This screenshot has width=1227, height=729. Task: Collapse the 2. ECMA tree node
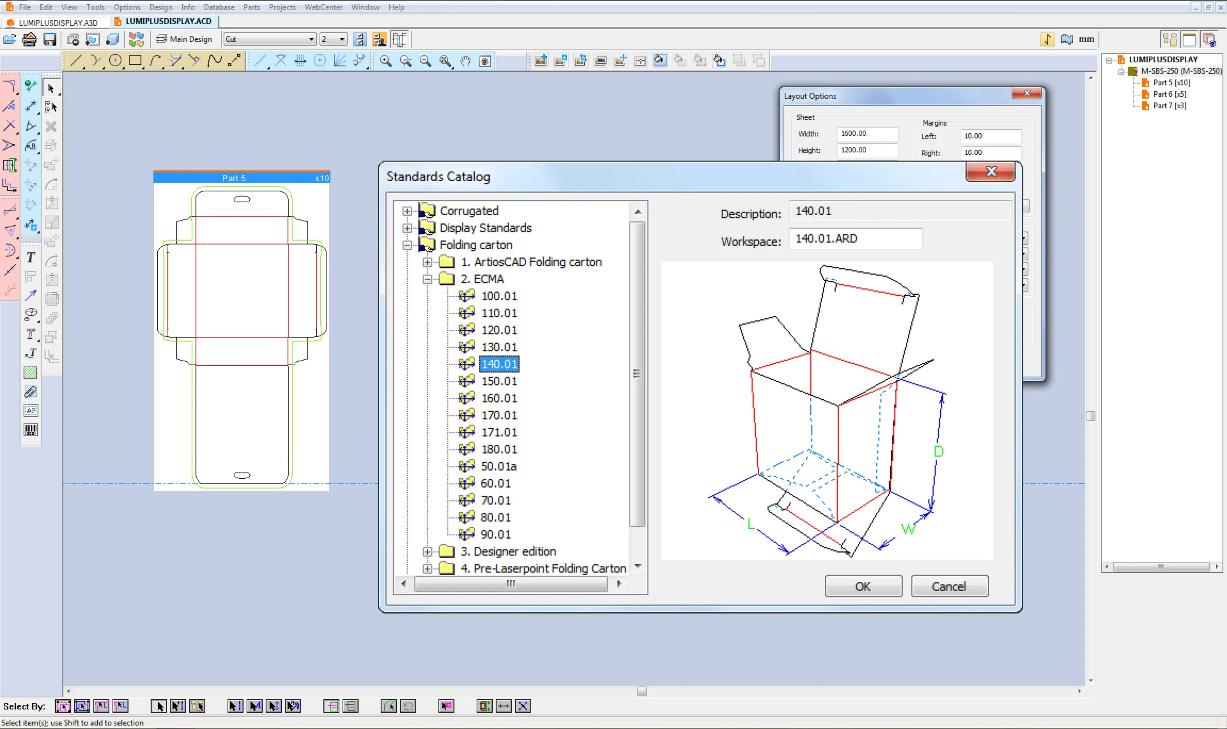(427, 278)
